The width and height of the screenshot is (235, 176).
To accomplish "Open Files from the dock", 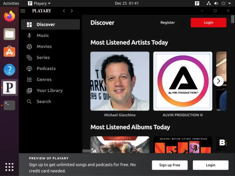I will (x=9, y=34).
